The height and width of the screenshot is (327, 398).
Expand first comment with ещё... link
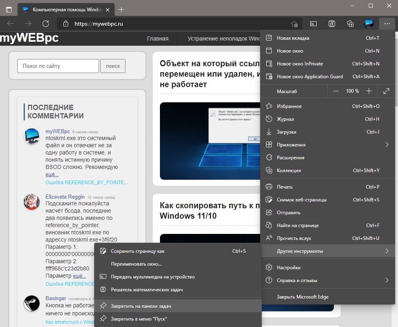coord(52,174)
